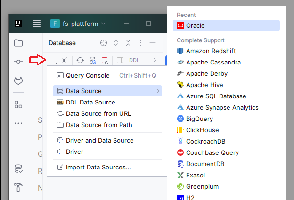The height and width of the screenshot is (200, 294).
Task: Open Database panel options kebab menu
Action: [140, 43]
